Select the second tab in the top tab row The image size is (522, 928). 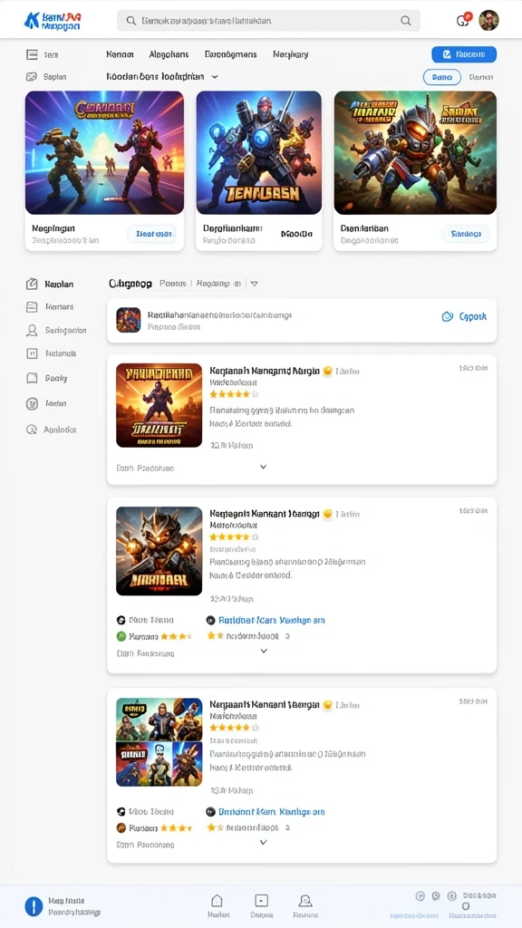pos(169,54)
